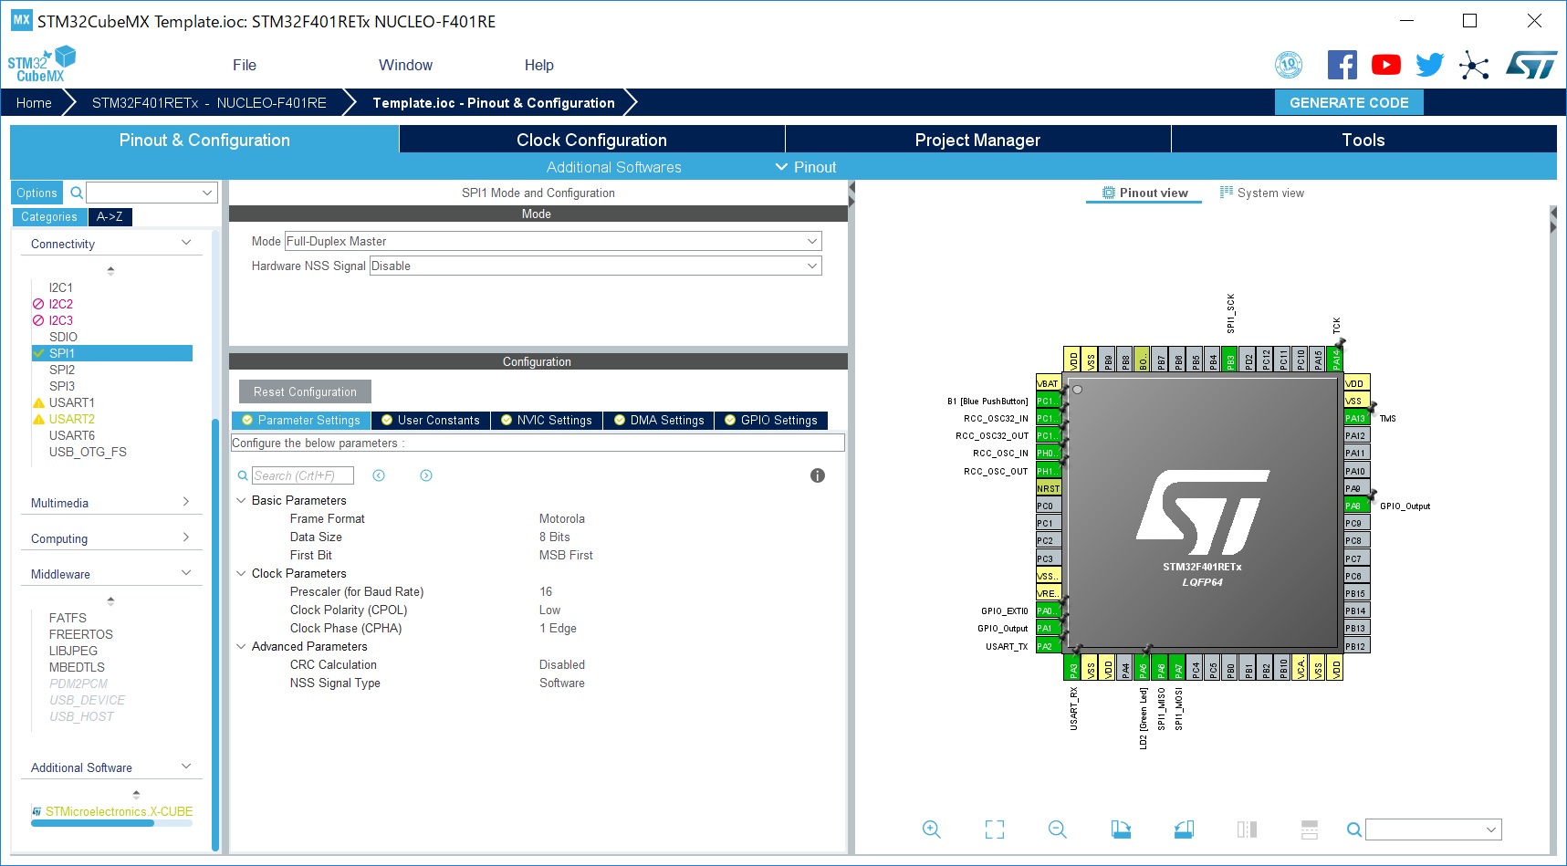Zoom in on the pinout view

[931, 829]
